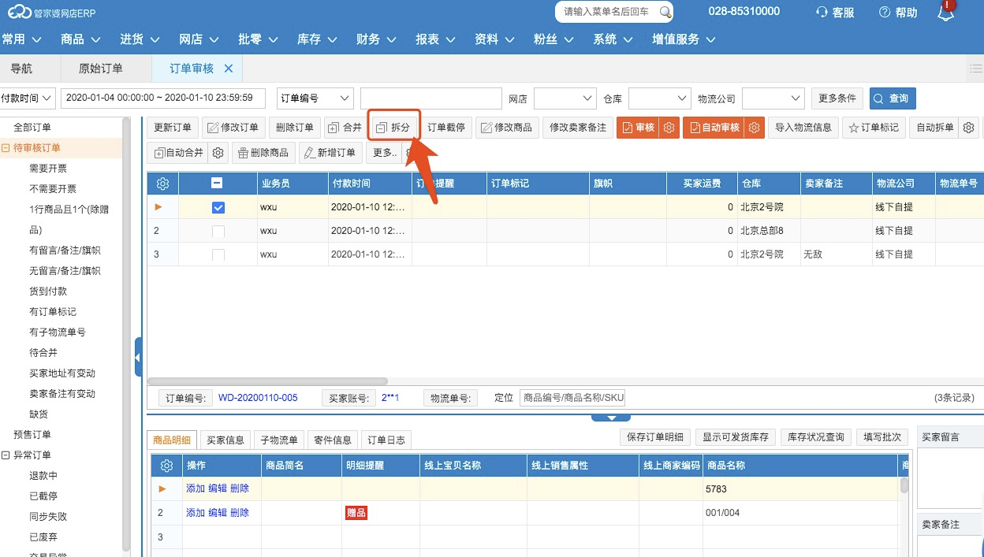Click the 修改商品 toolbar button
984x557 pixels.
506,128
